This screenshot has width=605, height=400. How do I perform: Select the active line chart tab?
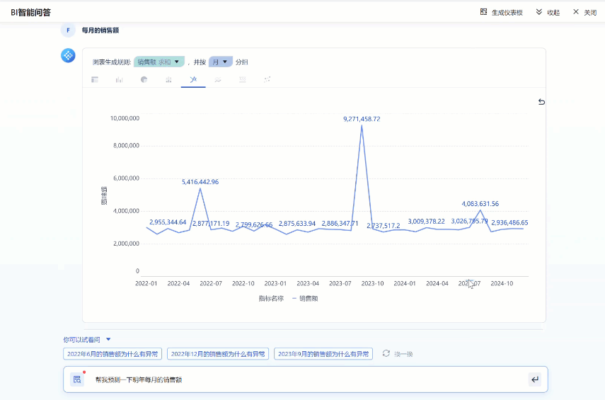pyautogui.click(x=193, y=80)
